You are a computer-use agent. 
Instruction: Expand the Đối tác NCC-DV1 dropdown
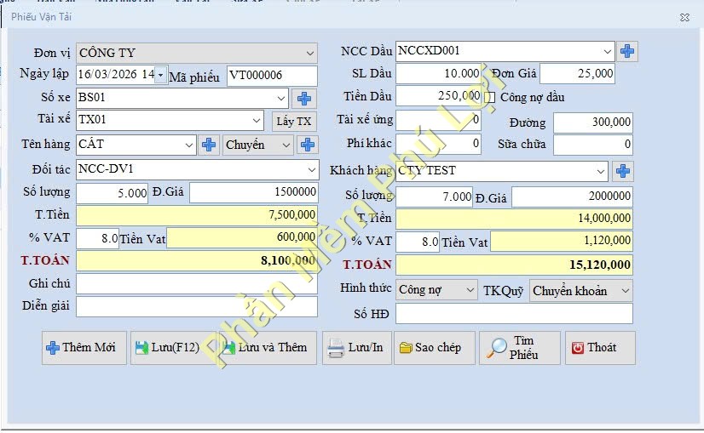click(x=312, y=170)
